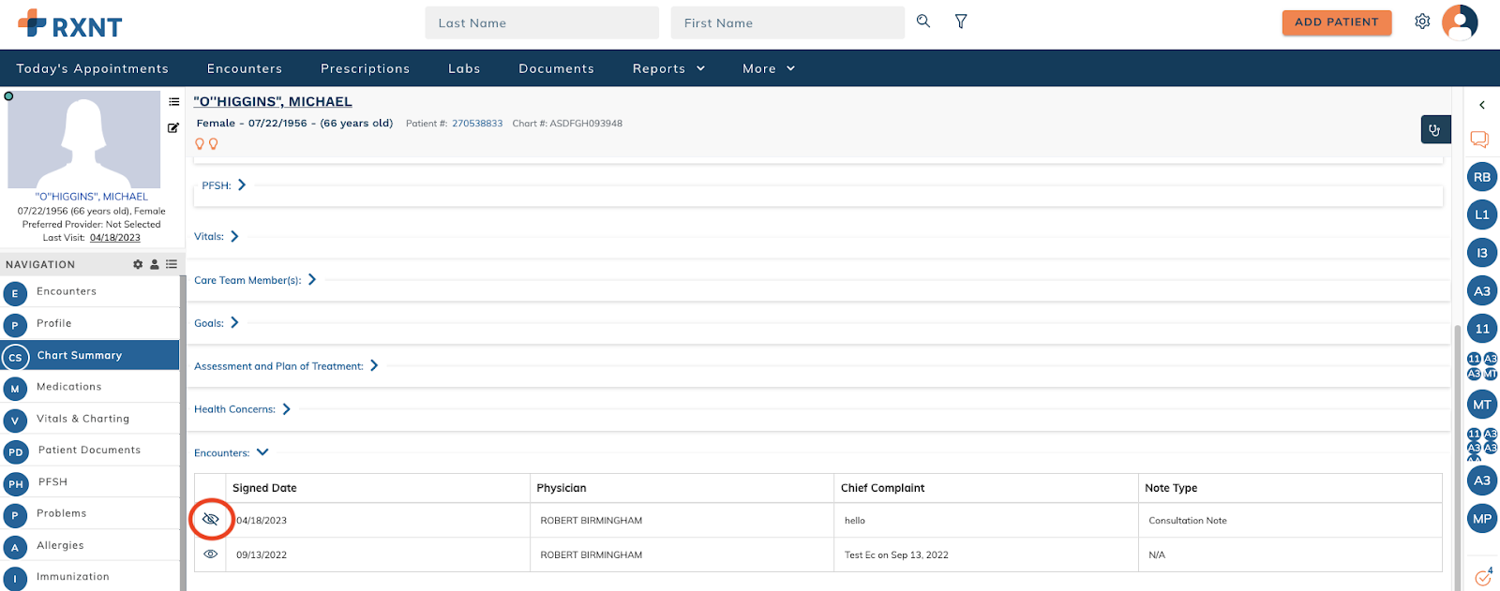
Task: Collapse the Encounters section
Action: pos(262,452)
